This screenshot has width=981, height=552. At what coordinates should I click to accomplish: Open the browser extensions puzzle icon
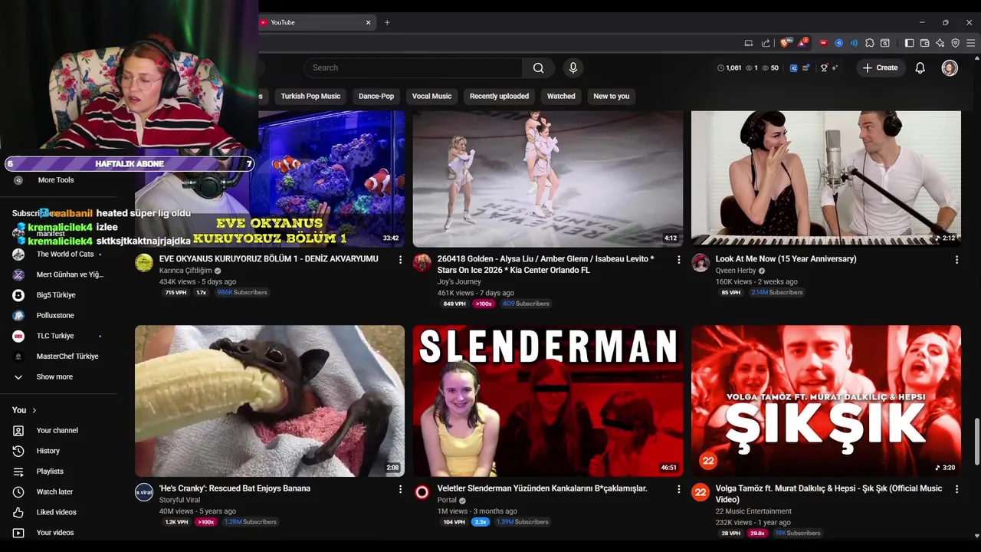pyautogui.click(x=870, y=43)
